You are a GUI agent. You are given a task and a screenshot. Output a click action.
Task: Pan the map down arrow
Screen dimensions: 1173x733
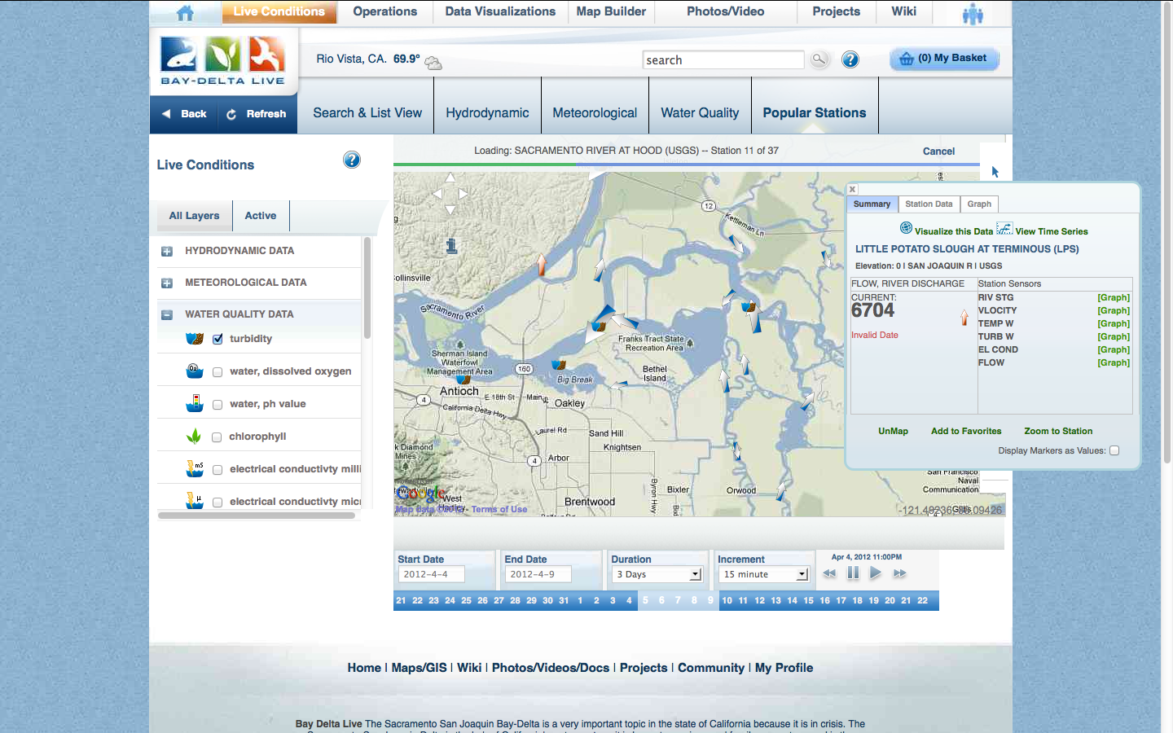coord(450,210)
